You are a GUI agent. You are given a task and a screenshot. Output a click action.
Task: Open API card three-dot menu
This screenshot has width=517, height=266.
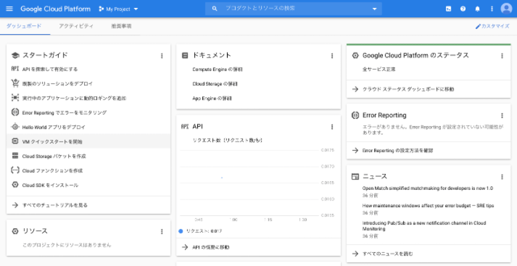tap(332, 127)
